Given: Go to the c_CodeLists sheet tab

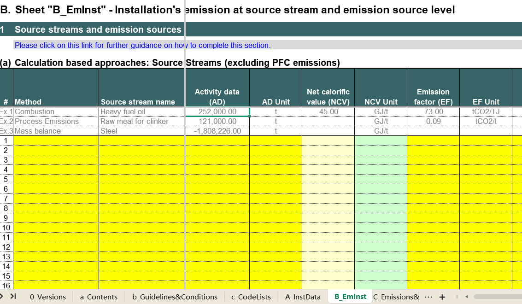Looking at the screenshot, I should [x=251, y=297].
